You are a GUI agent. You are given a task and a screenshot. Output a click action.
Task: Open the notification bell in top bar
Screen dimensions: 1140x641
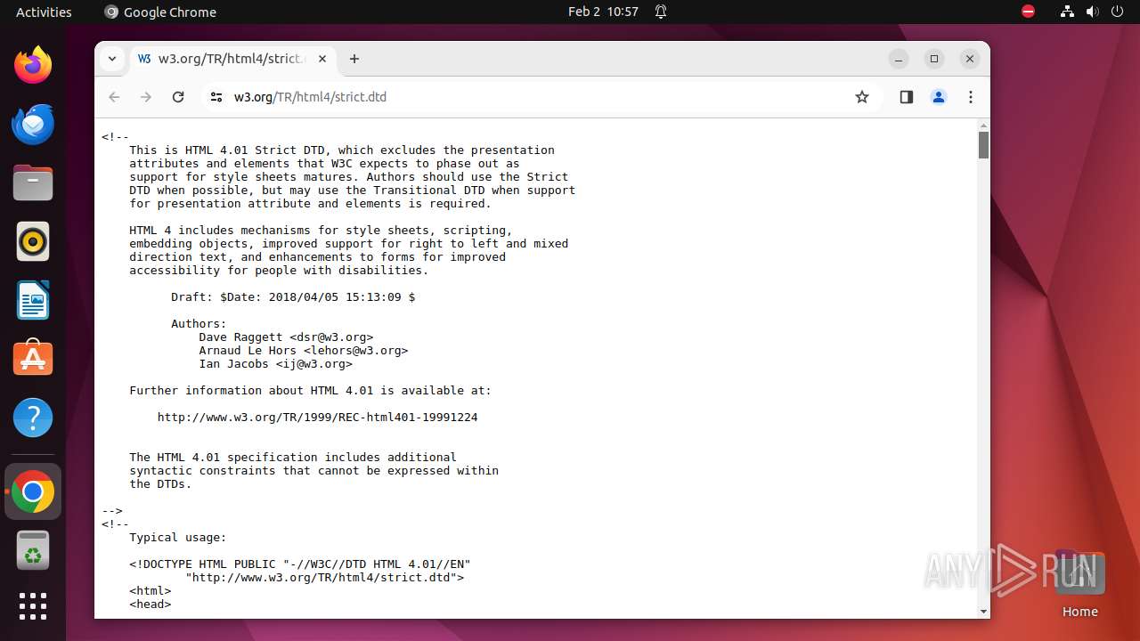tap(661, 12)
